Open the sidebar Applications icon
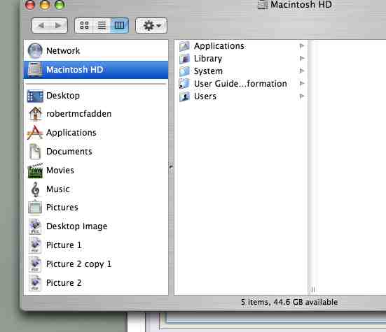Viewport: 386px width, 332px height. pos(35,133)
